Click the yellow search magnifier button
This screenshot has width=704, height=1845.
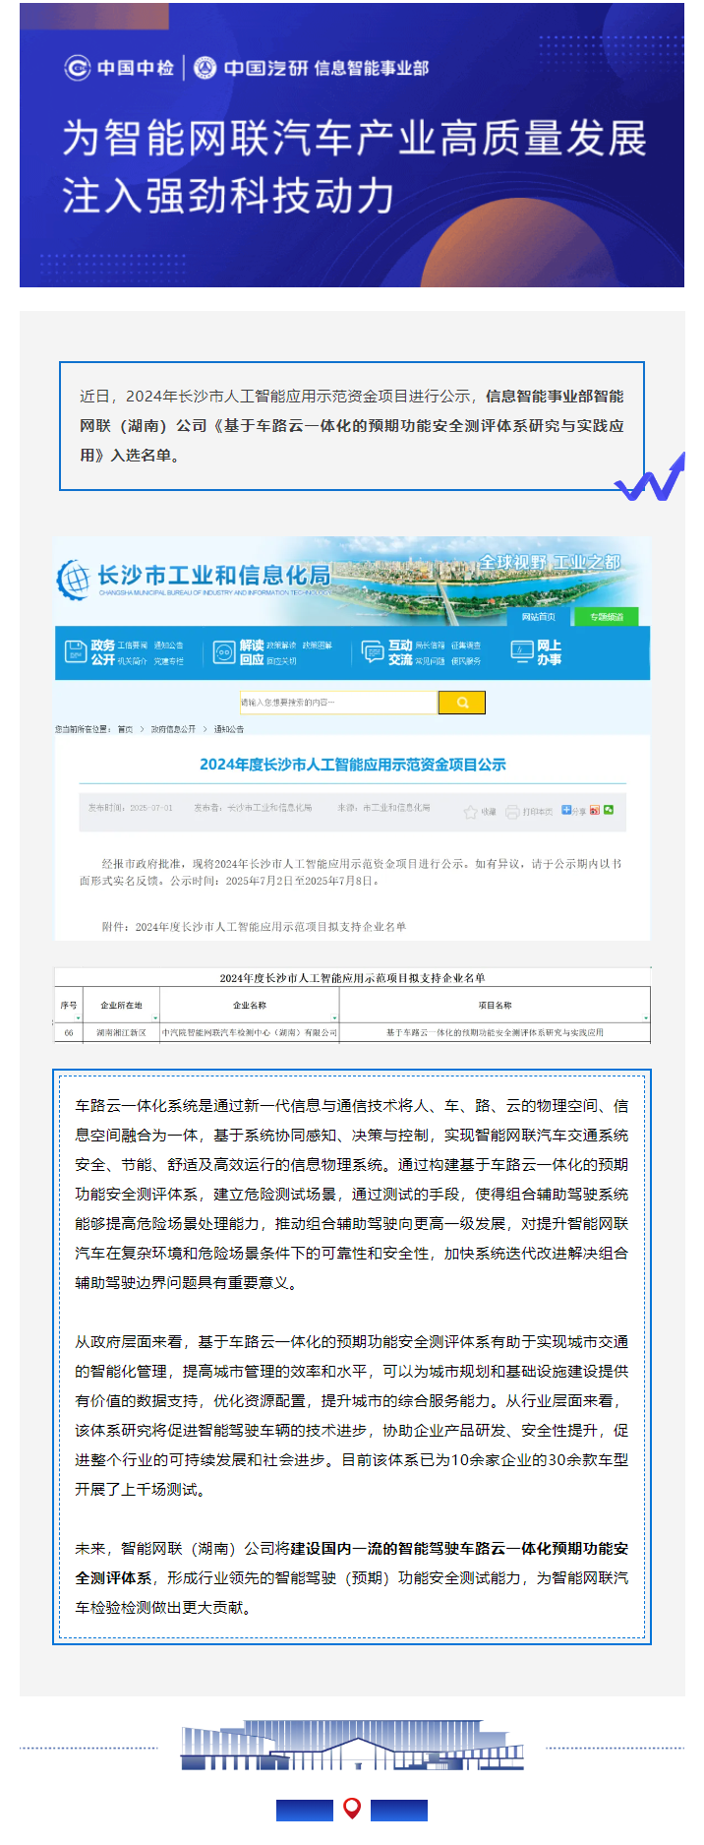pyautogui.click(x=461, y=703)
